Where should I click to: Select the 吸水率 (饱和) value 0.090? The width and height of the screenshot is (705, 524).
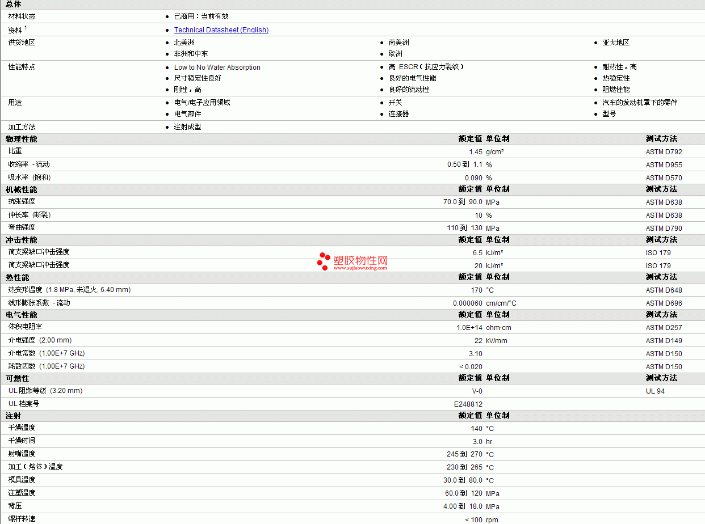pos(473,178)
